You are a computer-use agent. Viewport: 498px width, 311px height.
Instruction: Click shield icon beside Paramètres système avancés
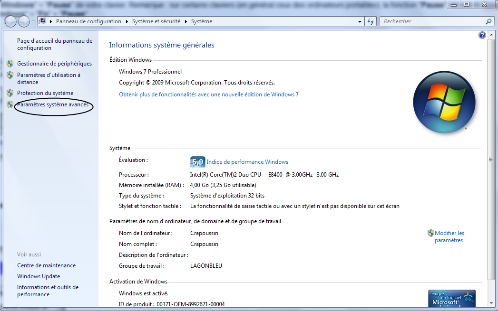10,104
